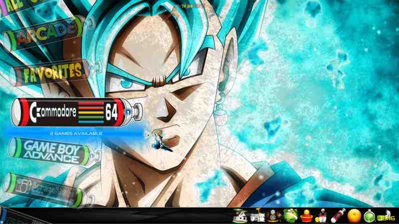
Task: Open the orange Dragon Ball taskbar icon
Action: point(354,216)
